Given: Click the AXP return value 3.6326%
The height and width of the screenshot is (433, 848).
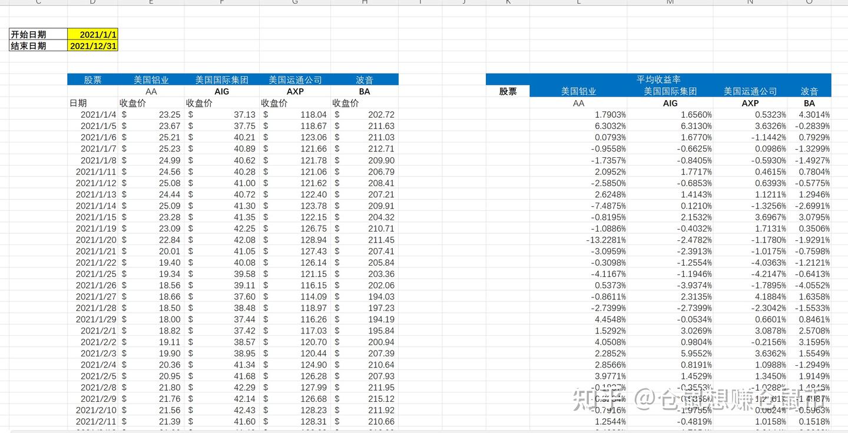Looking at the screenshot, I should 750,125.
